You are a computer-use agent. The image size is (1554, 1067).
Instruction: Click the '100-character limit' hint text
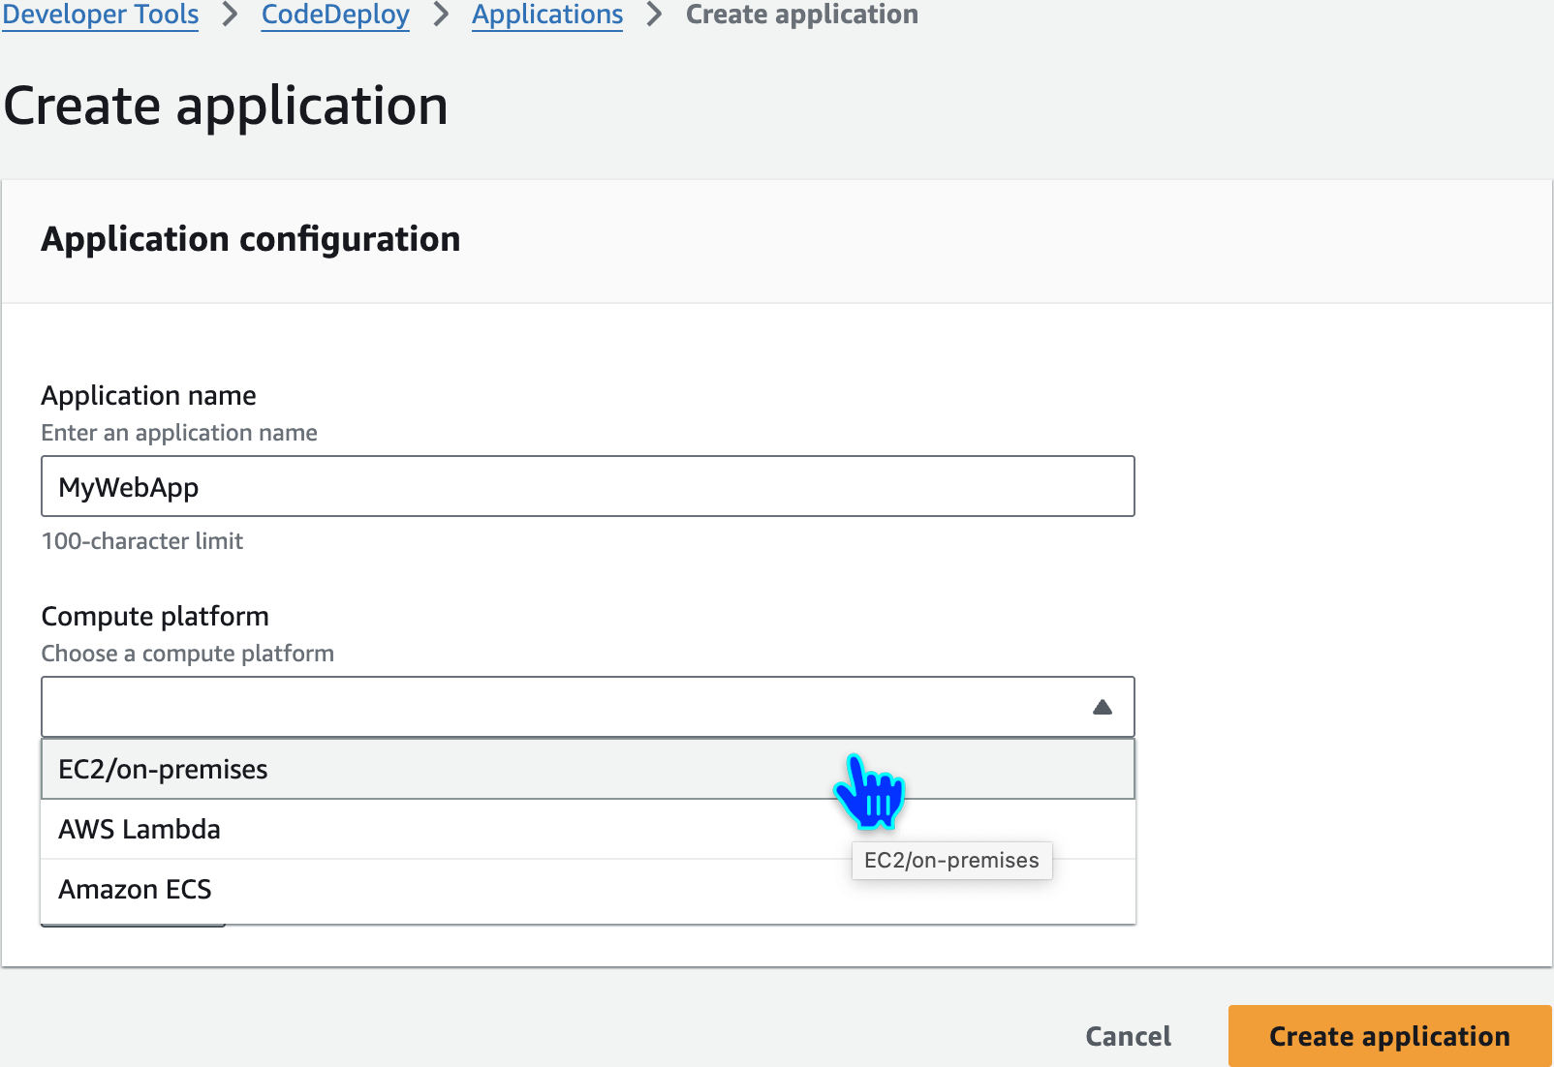tap(142, 541)
